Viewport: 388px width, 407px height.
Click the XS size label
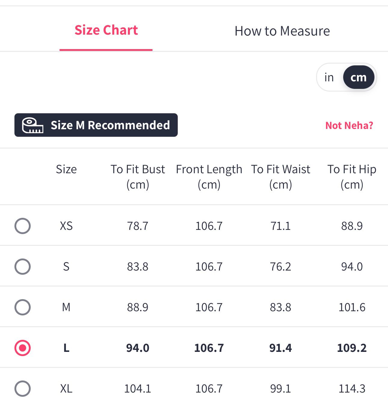click(66, 226)
